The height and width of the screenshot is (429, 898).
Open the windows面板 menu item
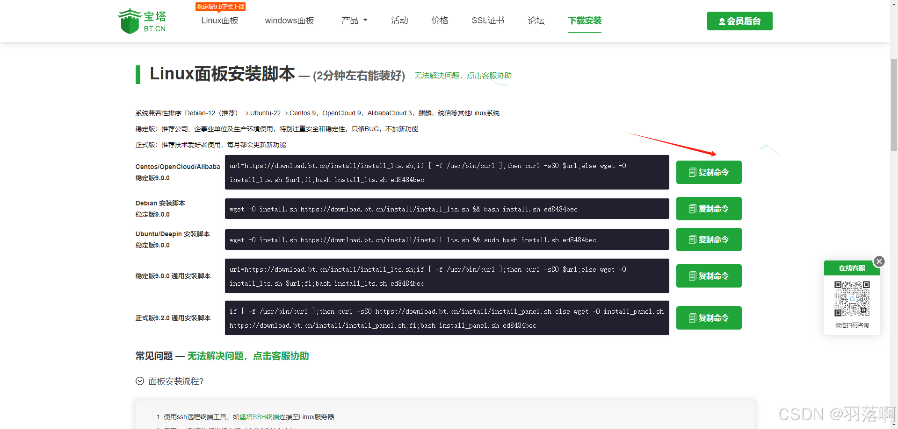click(290, 21)
